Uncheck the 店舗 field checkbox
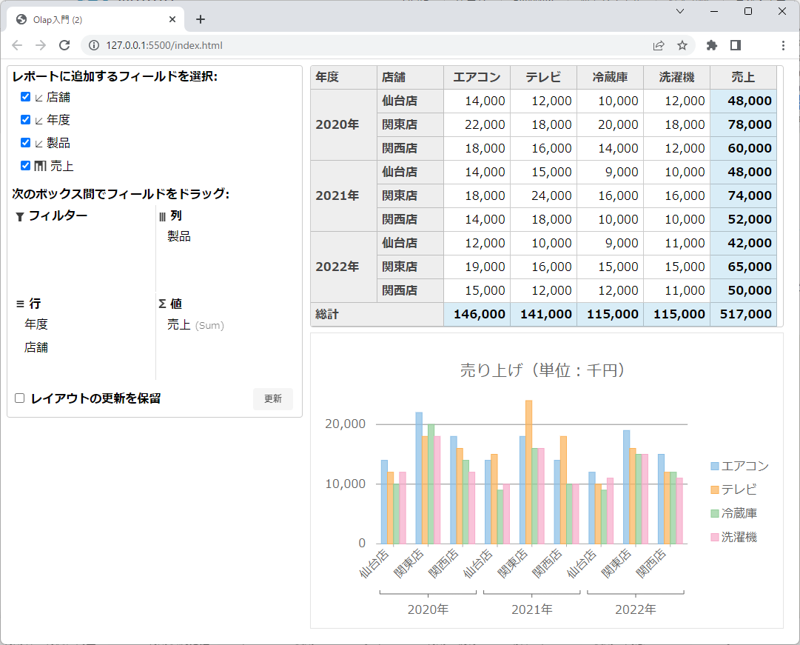This screenshot has width=800, height=645. coord(25,96)
